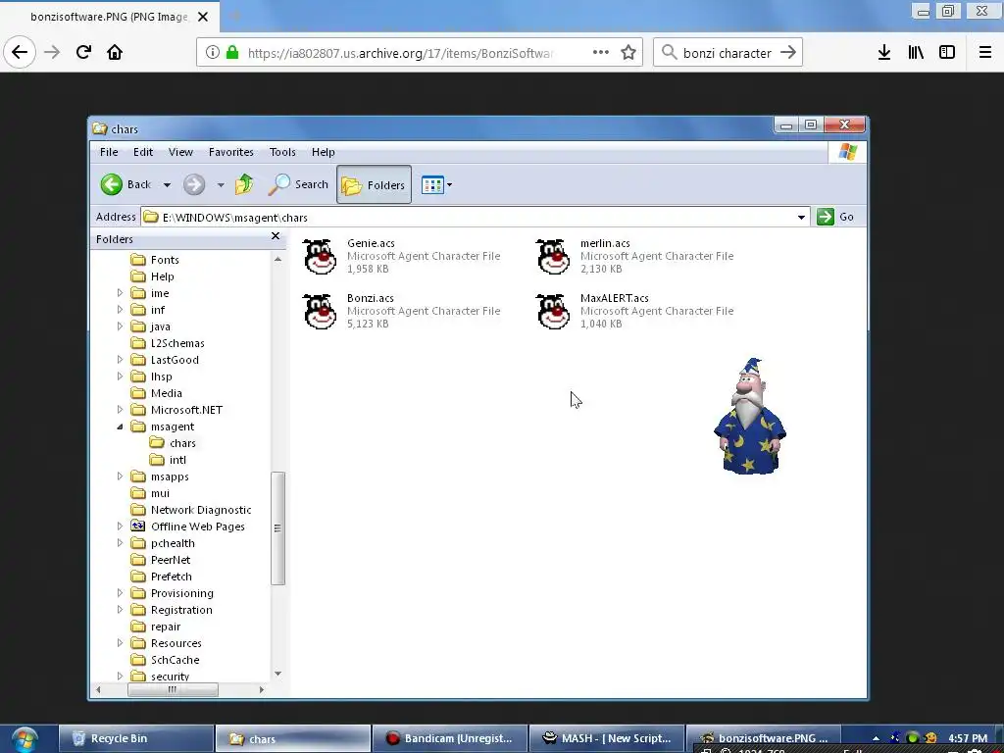This screenshot has height=753, width=1004.
Task: Open the Favorites menu
Action: 231,152
